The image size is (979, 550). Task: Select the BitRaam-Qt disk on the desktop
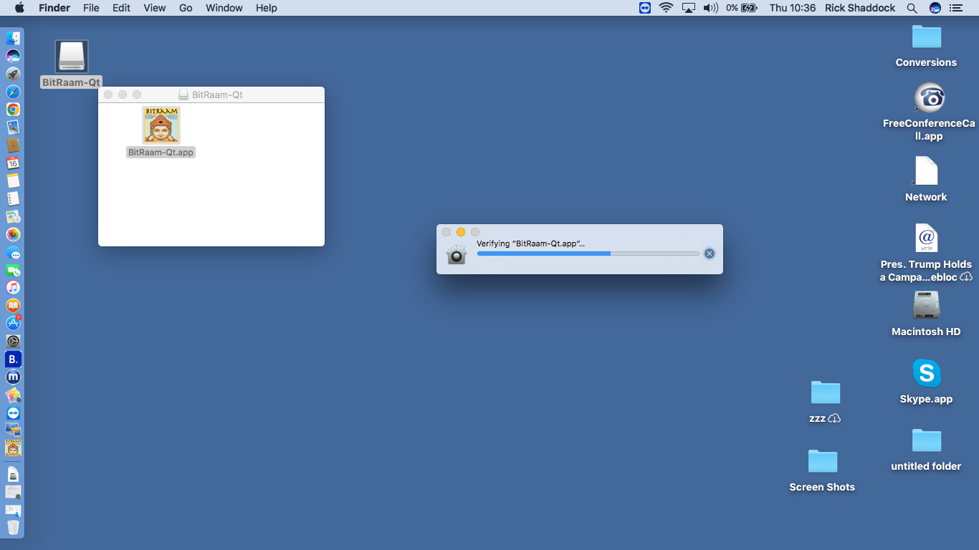tap(71, 57)
